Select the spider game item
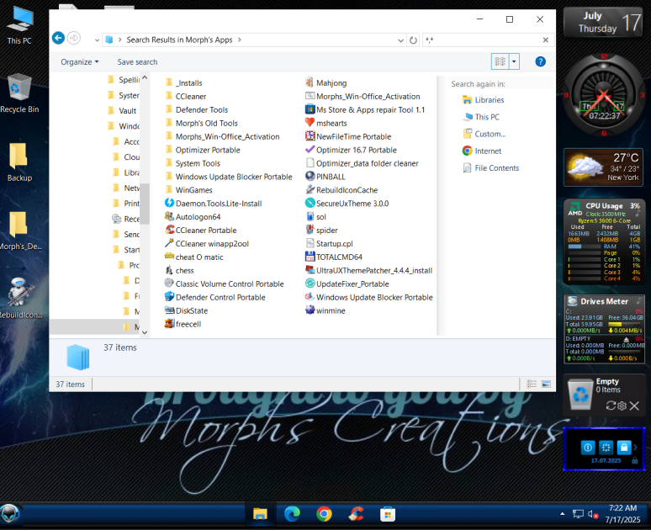The image size is (651, 530). [322, 231]
